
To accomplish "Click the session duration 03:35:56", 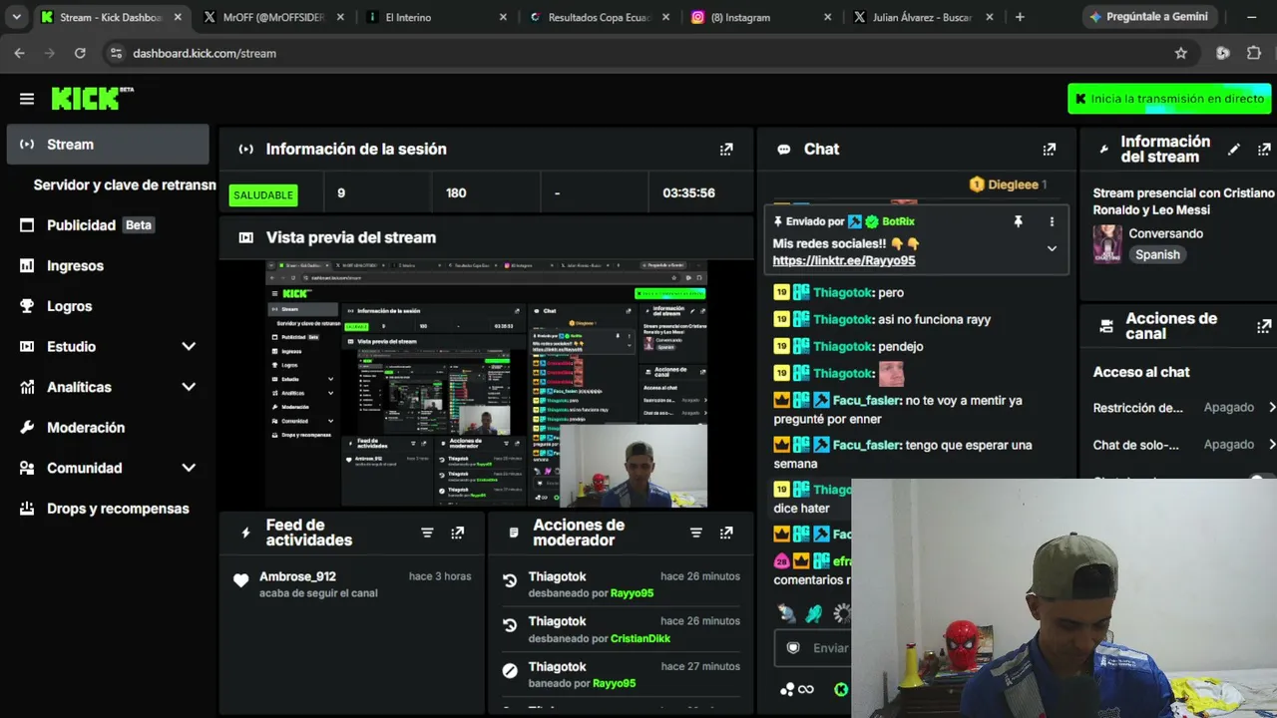I will (688, 192).
